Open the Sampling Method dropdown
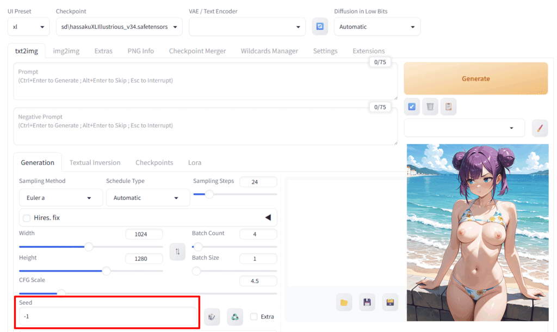The height and width of the screenshot is (332, 557). 60,198
